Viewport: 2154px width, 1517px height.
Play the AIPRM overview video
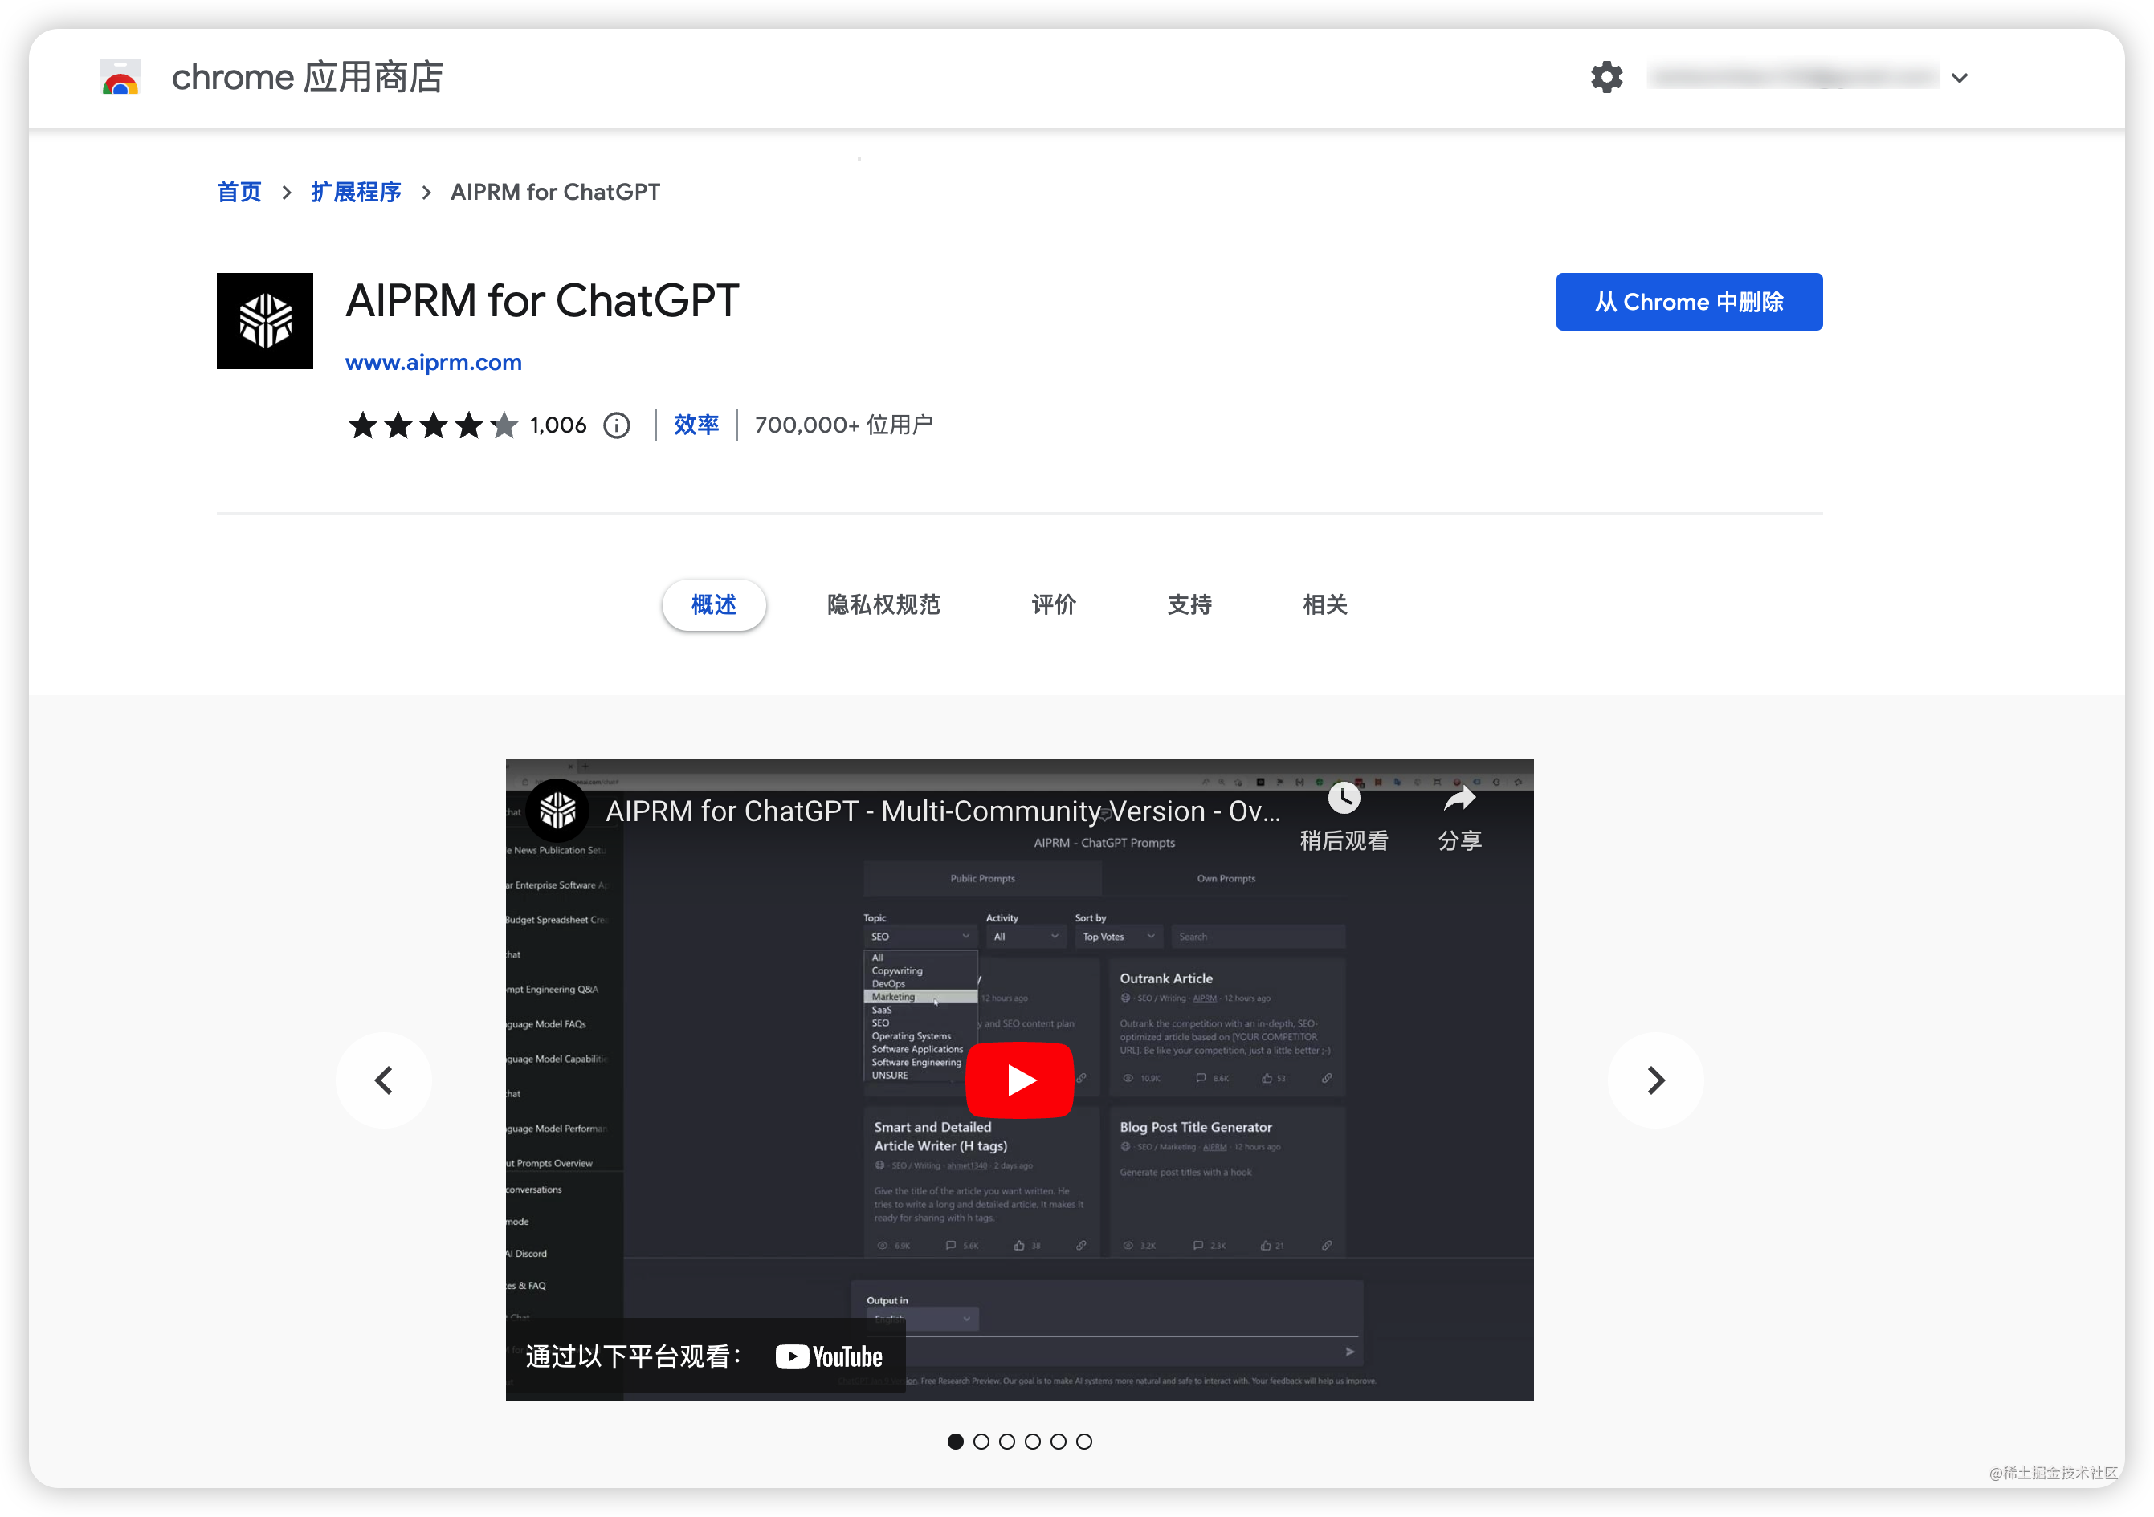coord(1020,1079)
